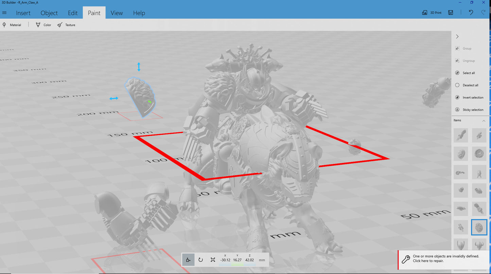
Task: Click the 3D Print button
Action: click(x=432, y=13)
